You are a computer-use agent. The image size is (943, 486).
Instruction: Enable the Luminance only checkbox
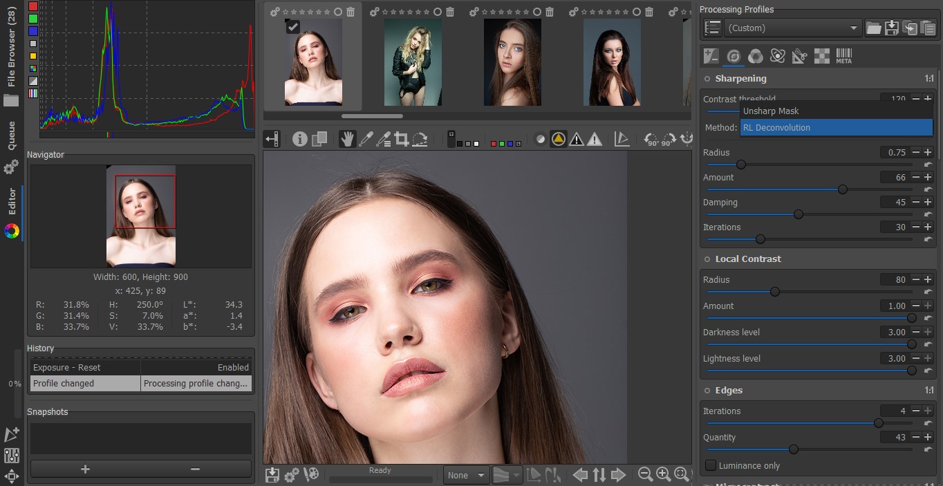711,465
